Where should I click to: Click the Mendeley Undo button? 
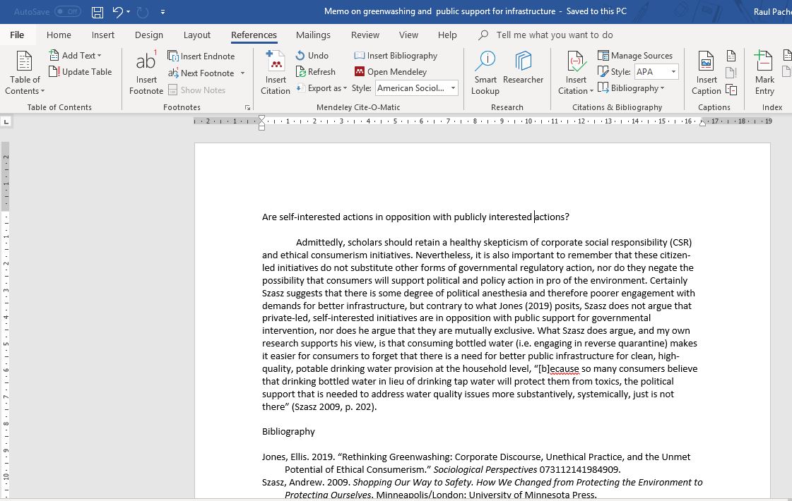click(x=312, y=56)
